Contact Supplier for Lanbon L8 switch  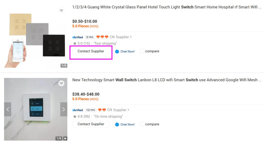coord(91,124)
